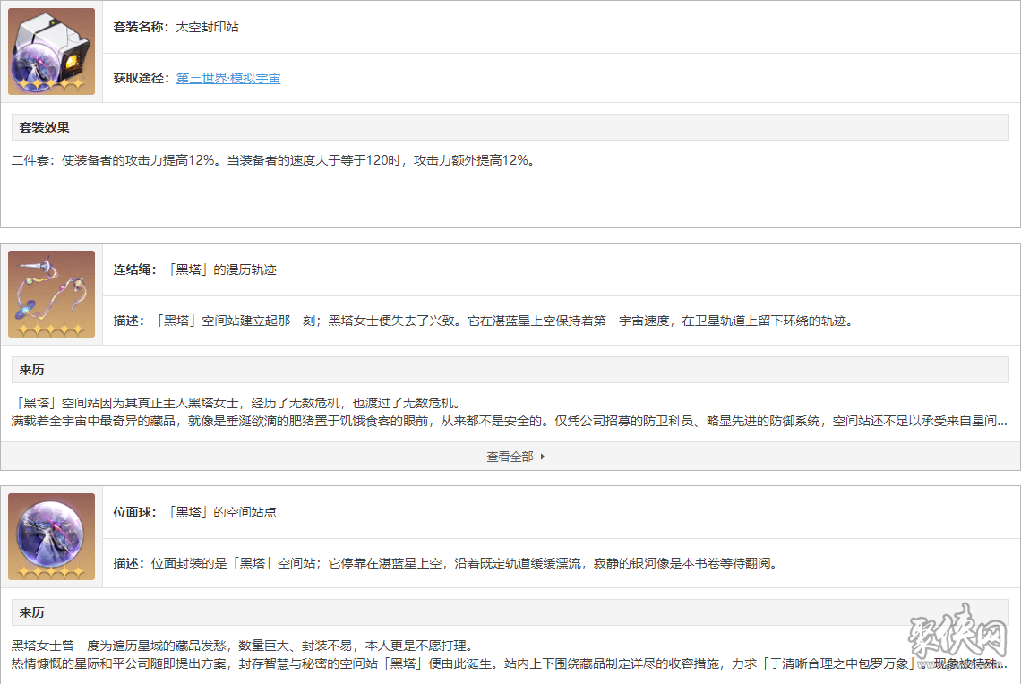The width and height of the screenshot is (1021, 684).
Task: Click the link rope 描述 text line
Action: (484, 321)
